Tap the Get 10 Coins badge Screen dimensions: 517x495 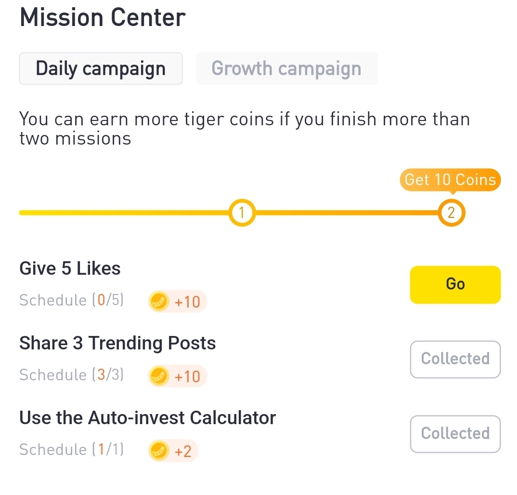pyautogui.click(x=450, y=180)
